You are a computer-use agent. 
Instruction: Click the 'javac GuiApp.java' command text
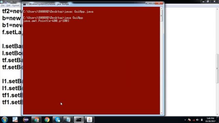pos(79,12)
